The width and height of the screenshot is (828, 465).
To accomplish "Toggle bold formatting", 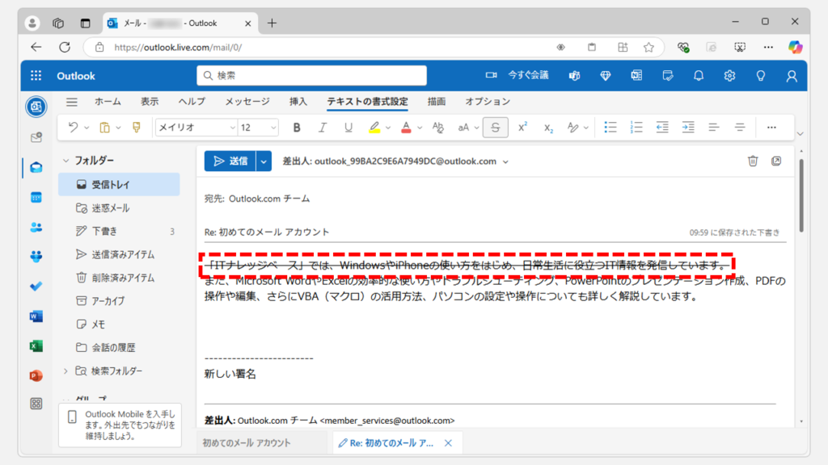I will 296,127.
